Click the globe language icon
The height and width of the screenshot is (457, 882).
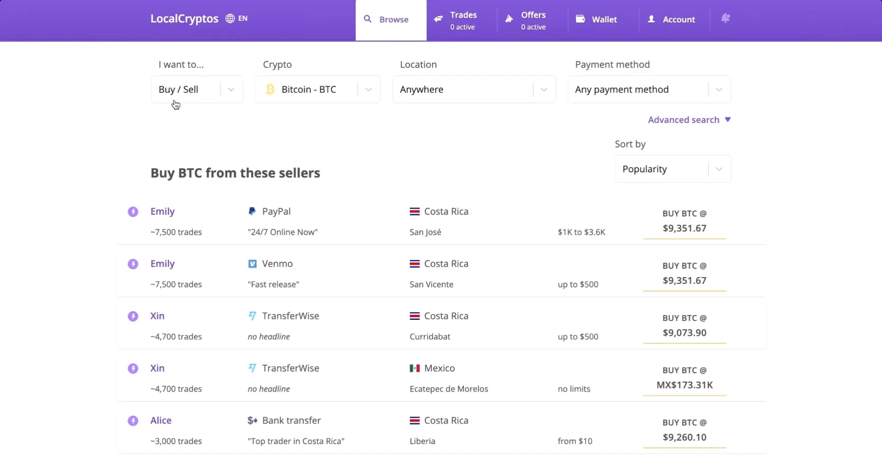pos(230,18)
